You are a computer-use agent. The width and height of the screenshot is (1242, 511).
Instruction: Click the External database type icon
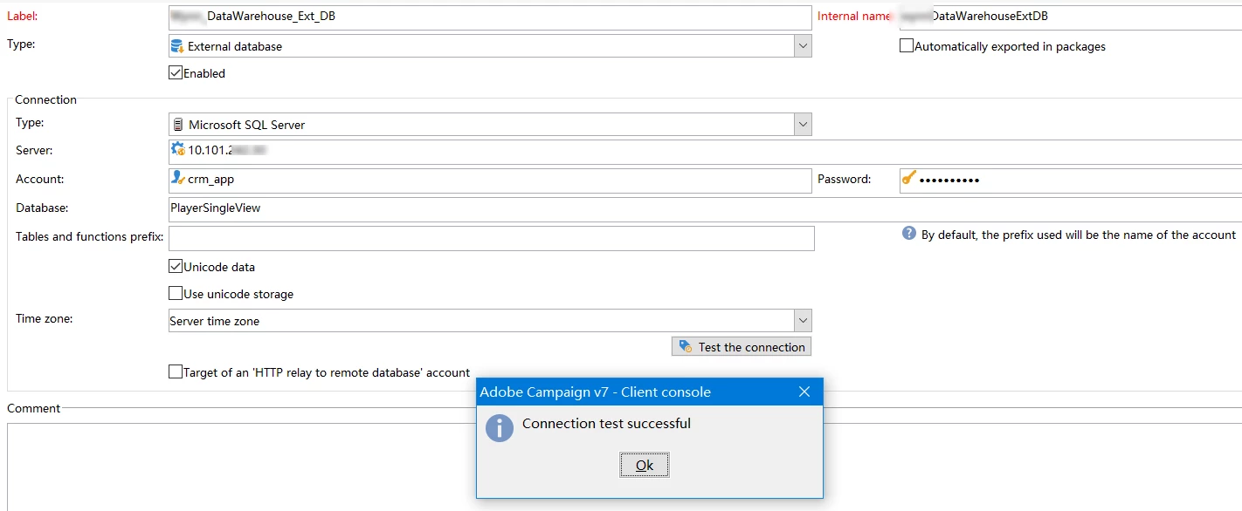[177, 46]
